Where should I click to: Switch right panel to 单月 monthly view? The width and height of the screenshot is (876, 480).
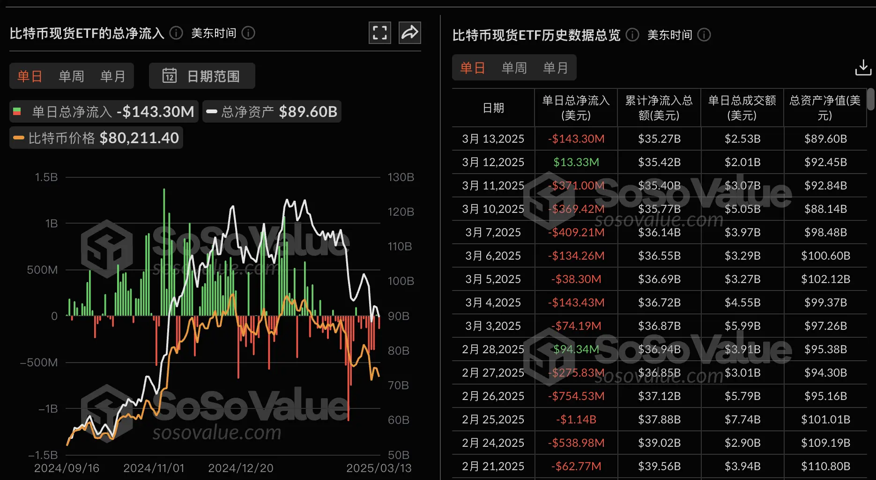(556, 67)
